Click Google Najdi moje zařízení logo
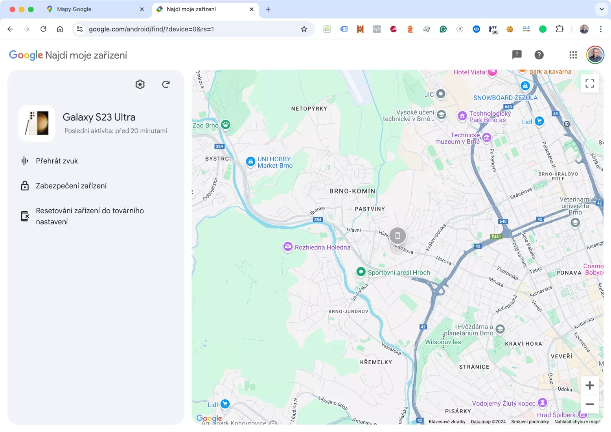 [68, 55]
